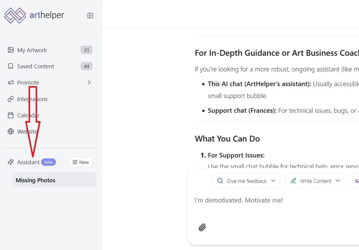Expand the Promote chevron arrow
Screen dimensions: 359x250
(x=89, y=83)
